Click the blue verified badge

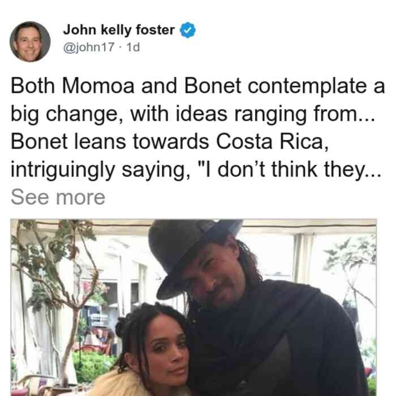pyautogui.click(x=188, y=30)
